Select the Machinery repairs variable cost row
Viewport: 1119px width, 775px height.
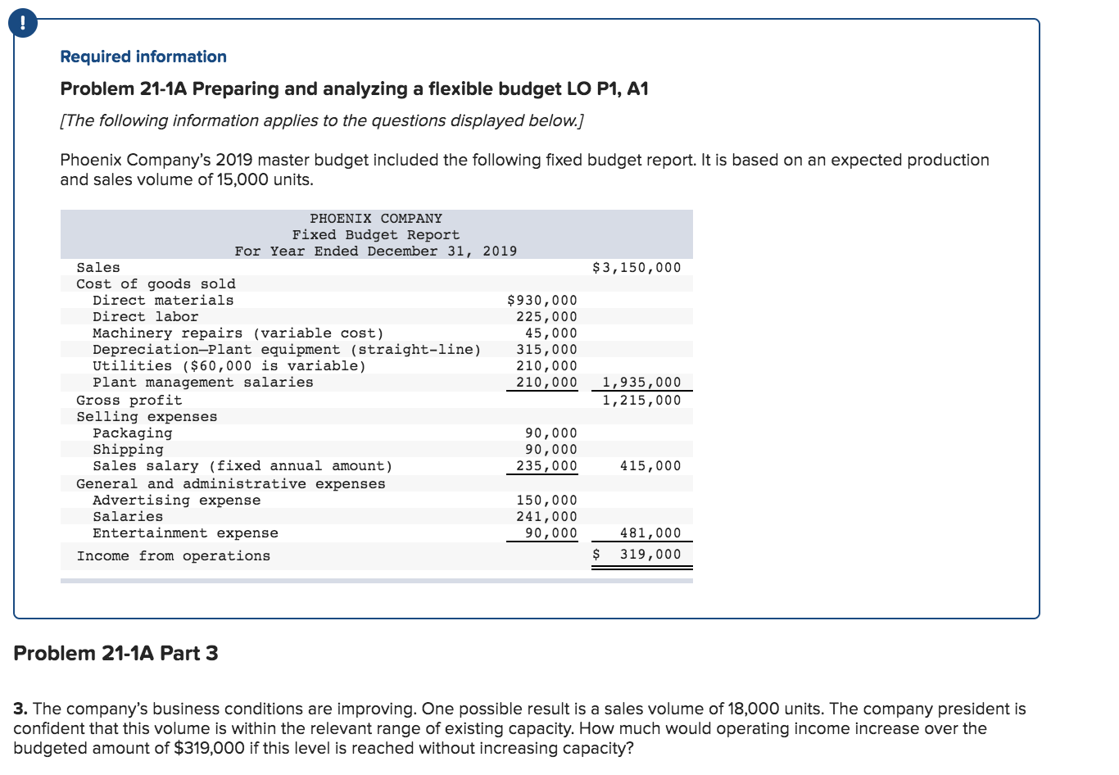200,333
